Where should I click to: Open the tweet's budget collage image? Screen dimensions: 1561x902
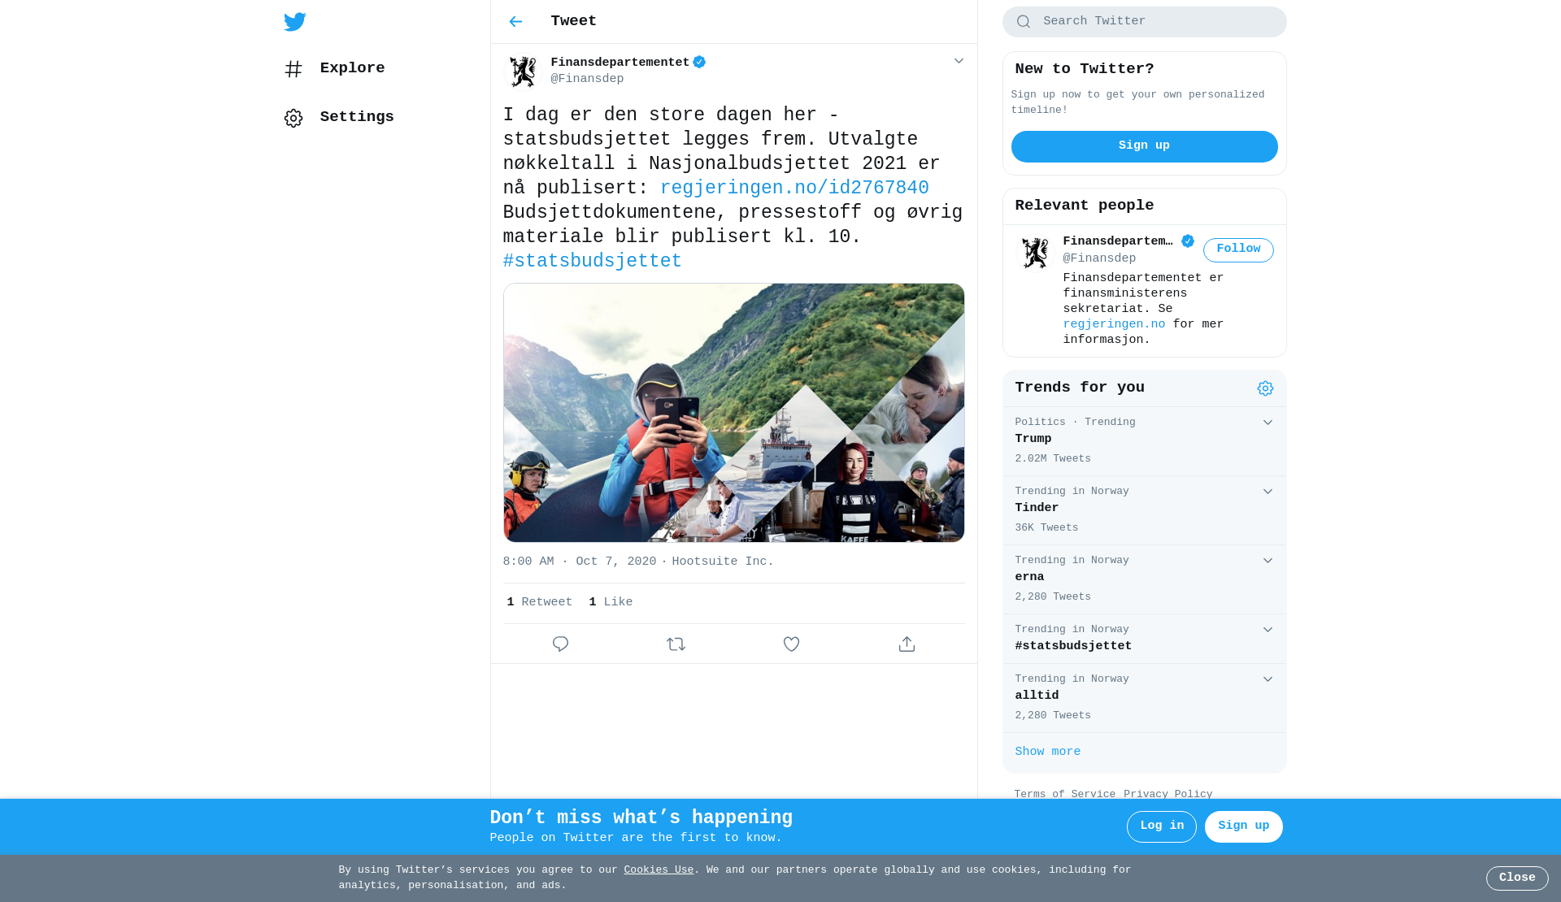click(733, 413)
